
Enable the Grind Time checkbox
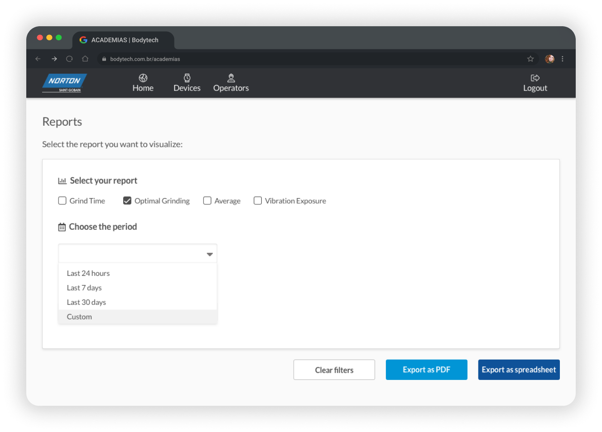click(62, 201)
